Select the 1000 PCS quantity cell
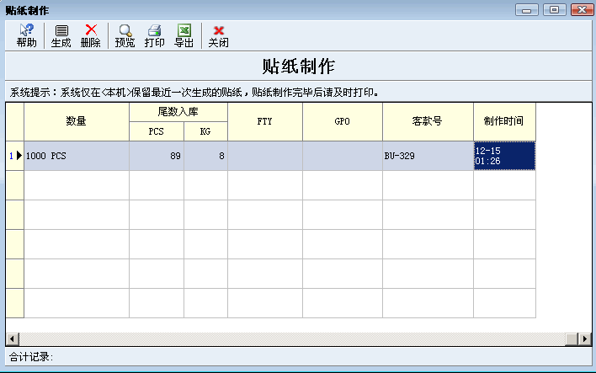Screen dimensions: 596x373 (77, 156)
